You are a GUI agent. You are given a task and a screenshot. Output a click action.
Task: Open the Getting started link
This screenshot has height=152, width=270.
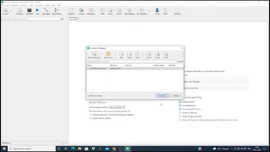click(188, 102)
